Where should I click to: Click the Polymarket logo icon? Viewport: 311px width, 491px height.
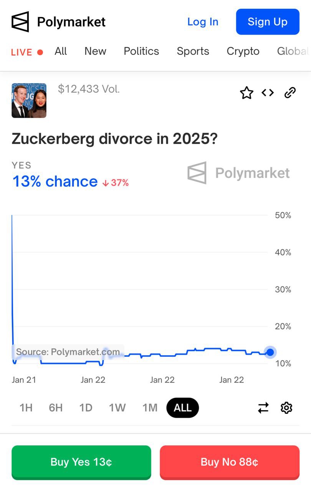pyautogui.click(x=20, y=22)
